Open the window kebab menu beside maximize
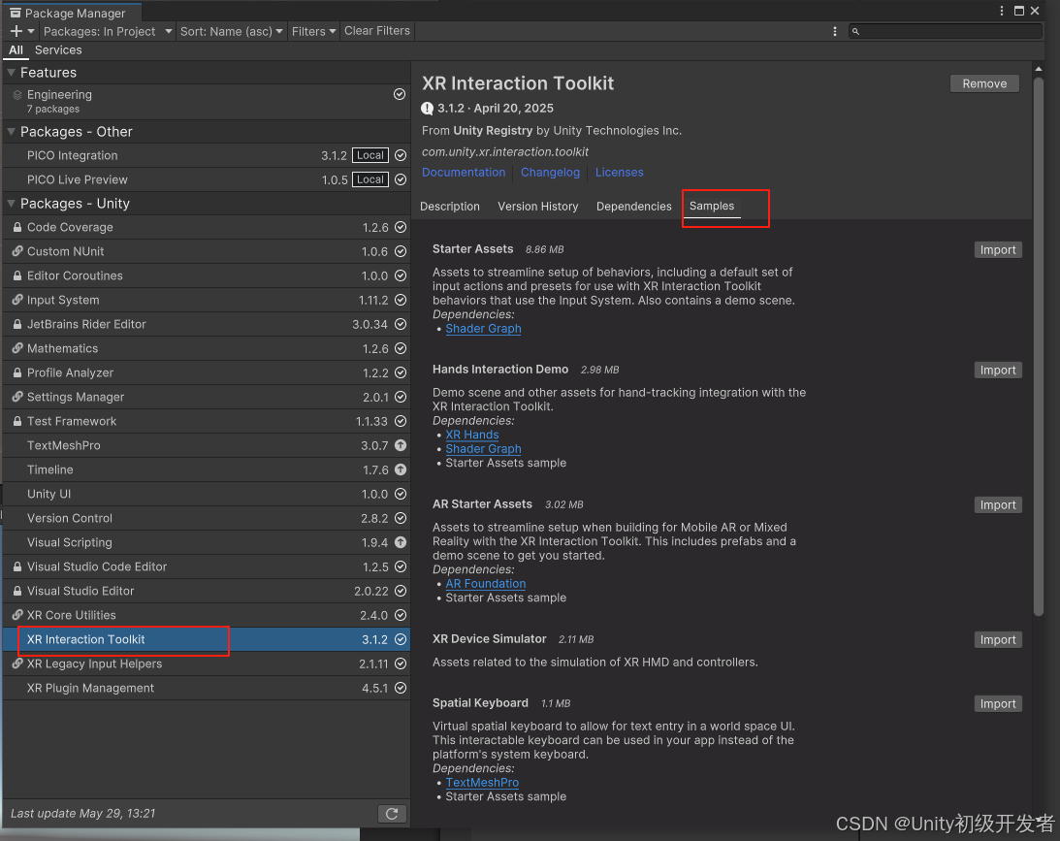Viewport: 1060px width, 841px height. point(1002,11)
